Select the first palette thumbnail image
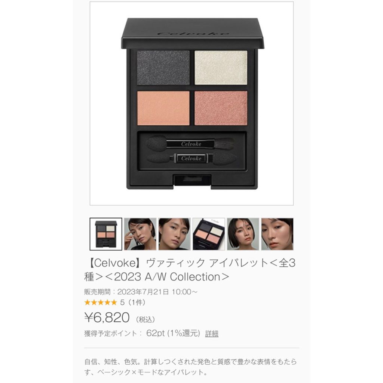The image size is (383, 383). (x=106, y=234)
